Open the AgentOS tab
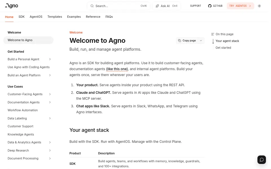The height and width of the screenshot is (169, 271). (x=36, y=17)
